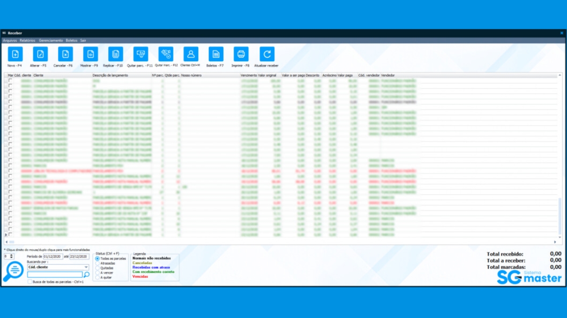Click the Novo - F4 icon
The image size is (567, 318).
pyautogui.click(x=15, y=54)
